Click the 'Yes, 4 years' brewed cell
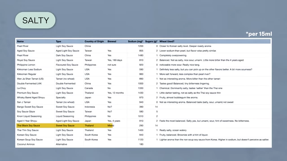 click(113, 121)
